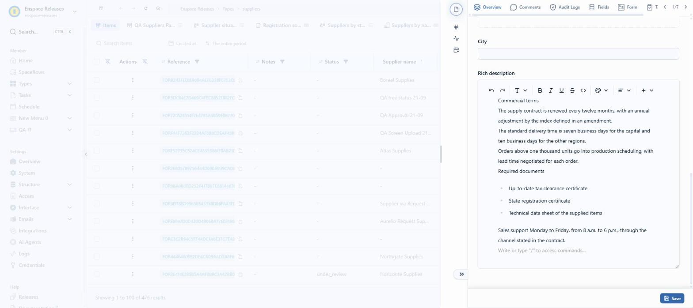Open the color palette dropdown
The image size is (693, 308).
[x=602, y=90]
